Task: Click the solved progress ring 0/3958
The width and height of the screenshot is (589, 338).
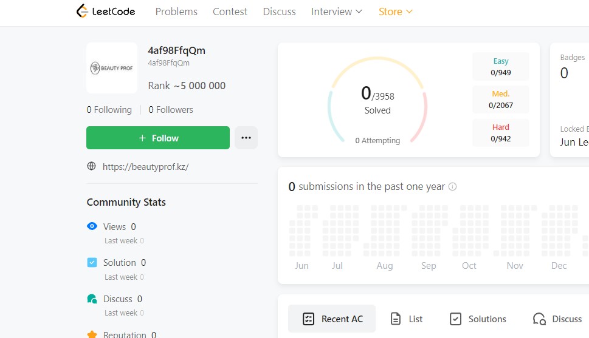Action: (377, 100)
